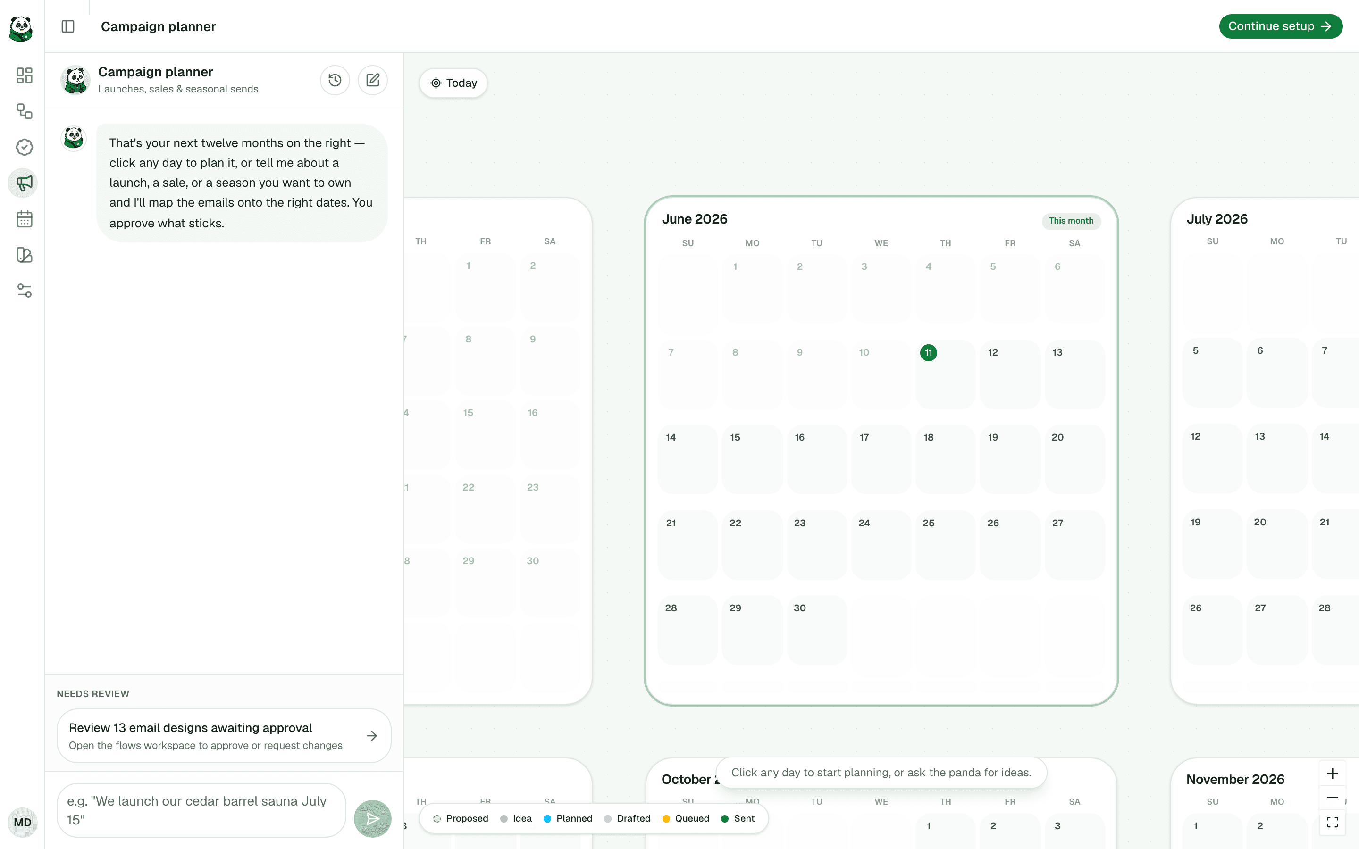Jump to Today in calendar

(x=453, y=83)
